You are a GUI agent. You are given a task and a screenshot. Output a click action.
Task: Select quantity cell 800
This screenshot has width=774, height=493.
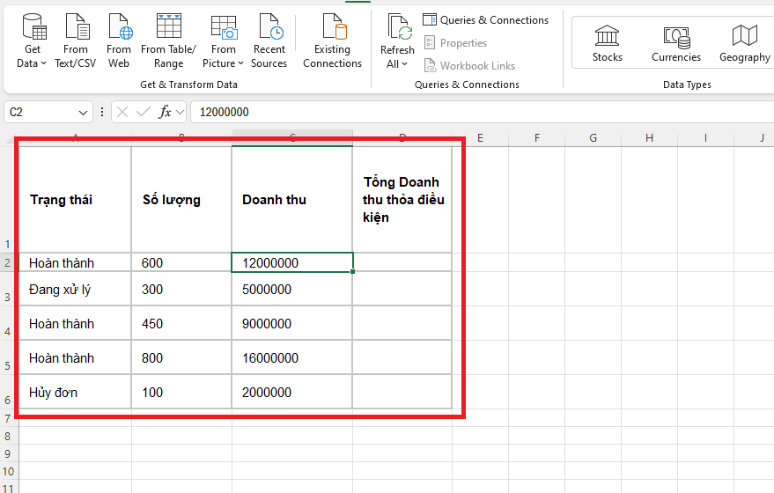[x=181, y=357]
